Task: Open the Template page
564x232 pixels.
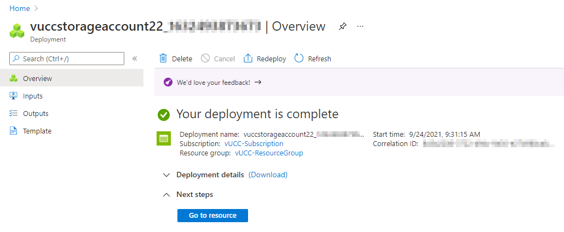Action: tap(37, 131)
